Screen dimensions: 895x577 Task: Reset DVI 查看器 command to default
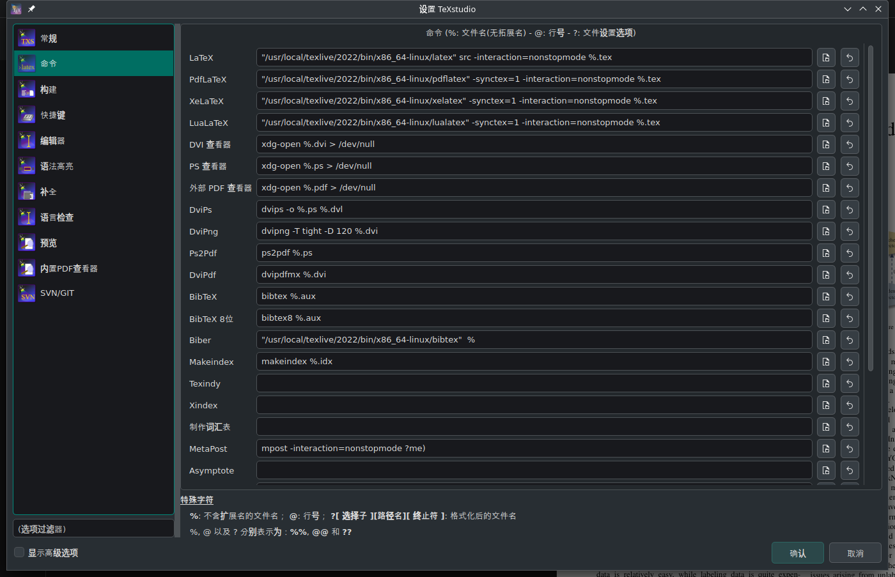tap(850, 144)
